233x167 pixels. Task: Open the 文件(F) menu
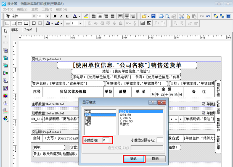coord(8,10)
